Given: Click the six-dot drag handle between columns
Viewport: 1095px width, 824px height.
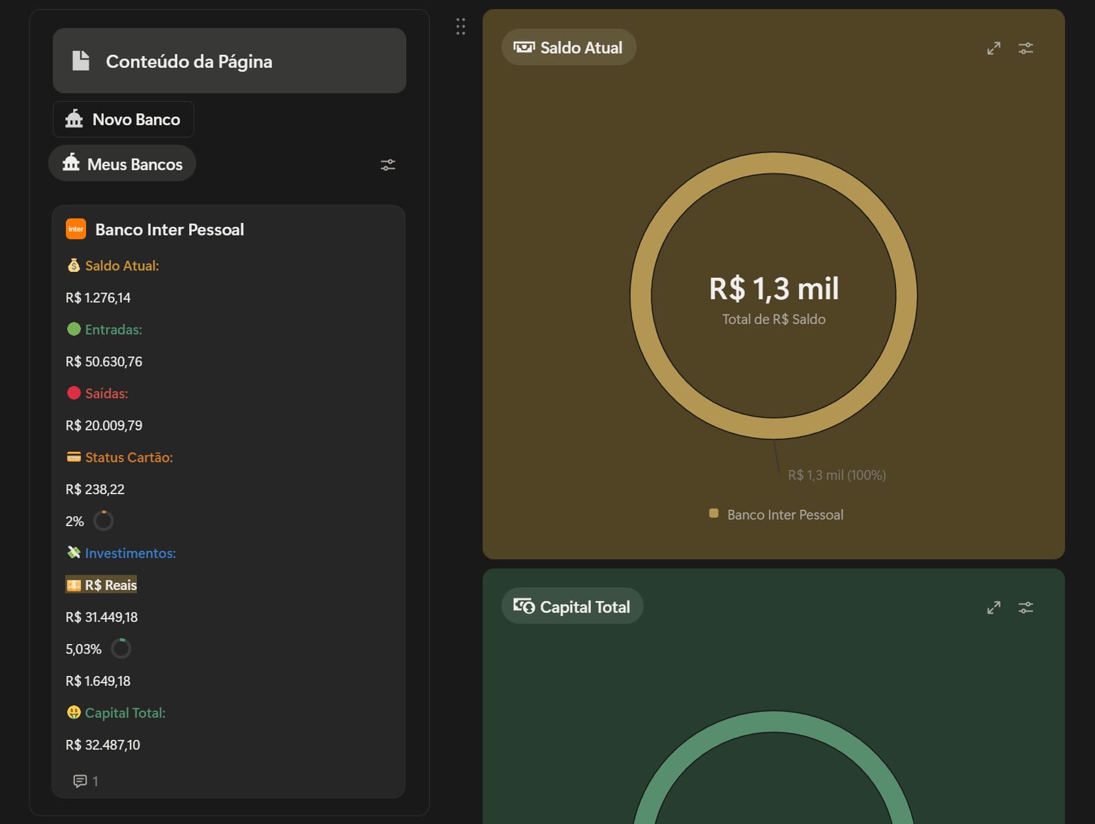Looking at the screenshot, I should click(x=460, y=26).
